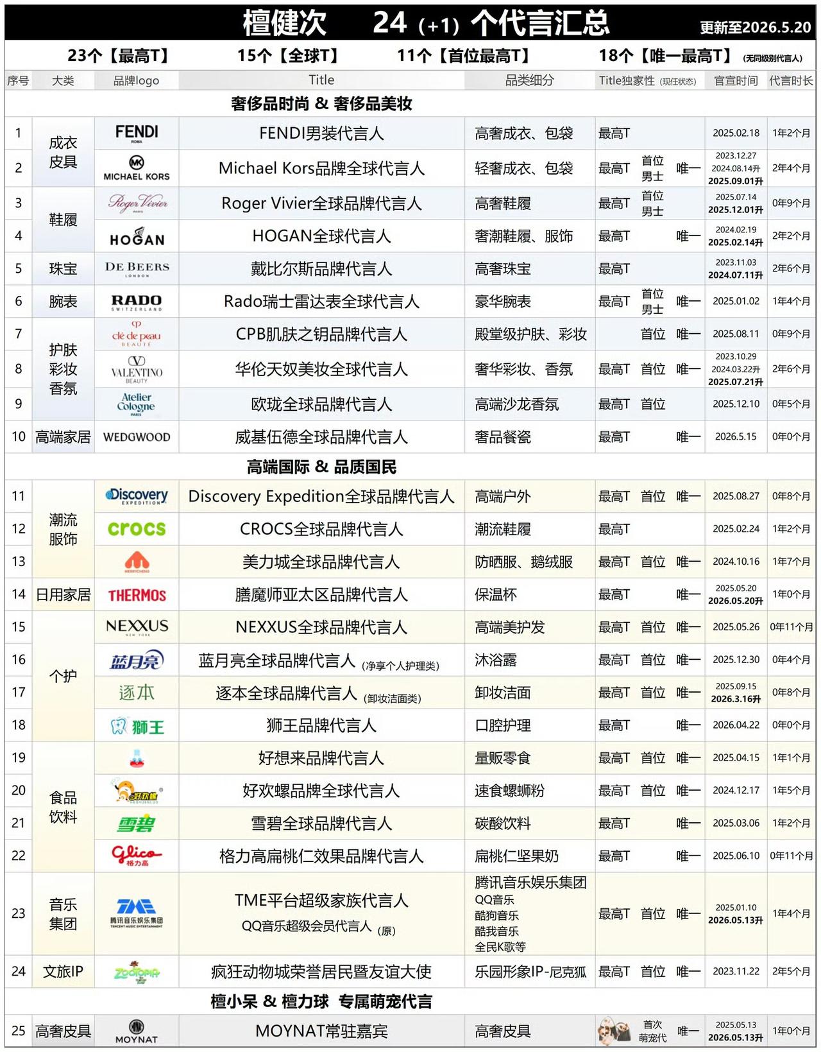The height and width of the screenshot is (1052, 821).
Task: Click the FENDI brand logo
Action: click(x=137, y=133)
